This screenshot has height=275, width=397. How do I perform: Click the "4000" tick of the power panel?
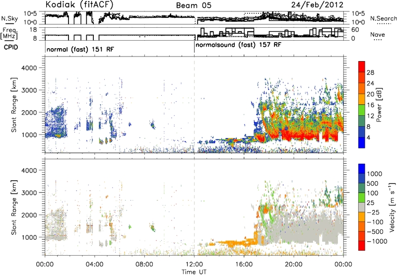pyautogui.click(x=29, y=68)
